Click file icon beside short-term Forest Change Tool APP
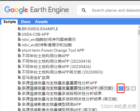This screenshot has height=111, width=140. click(x=19, y=50)
